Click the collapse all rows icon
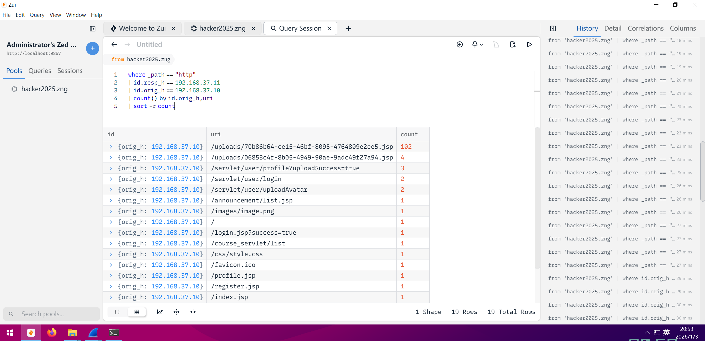The image size is (705, 341). tap(193, 312)
